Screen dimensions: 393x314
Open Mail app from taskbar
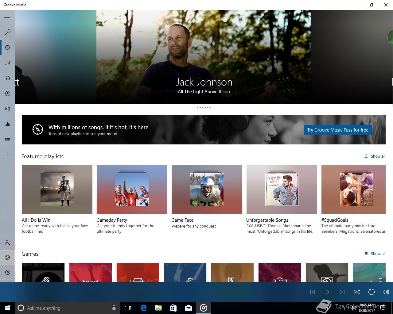(189, 308)
